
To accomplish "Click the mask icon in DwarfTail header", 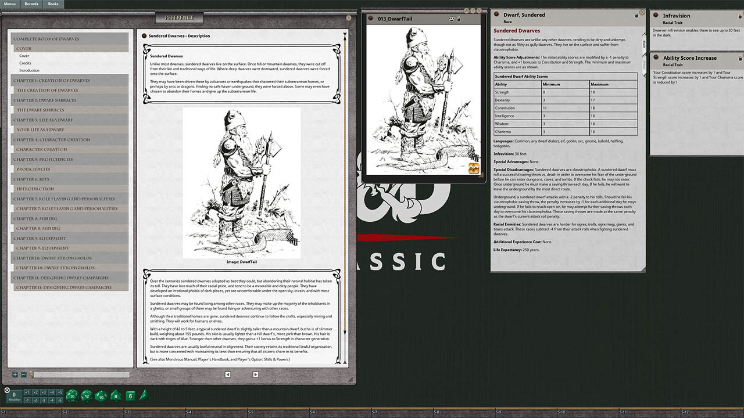I will tap(452, 19).
